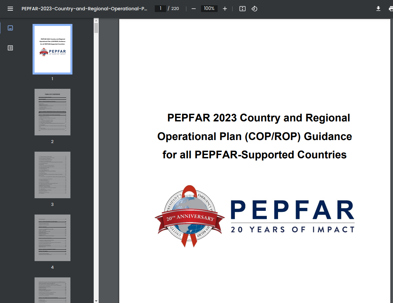393x303 pixels.
Task: Download the PDF using the download icon
Action: tap(378, 9)
